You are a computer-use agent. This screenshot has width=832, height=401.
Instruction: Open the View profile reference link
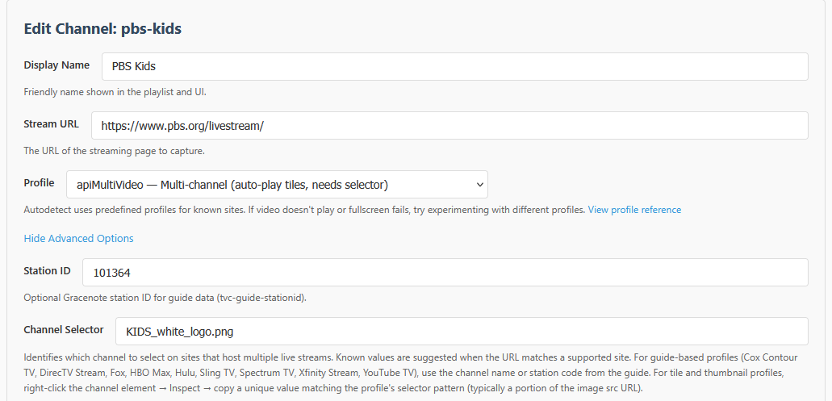click(x=634, y=210)
